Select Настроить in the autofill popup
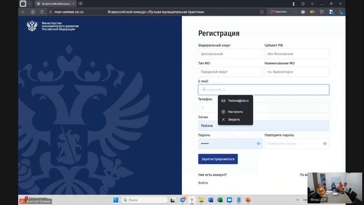Viewport: 364px width, 205px height. [235, 112]
